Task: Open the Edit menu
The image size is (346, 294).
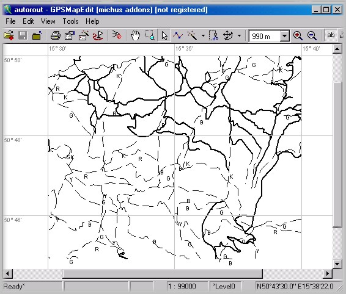Action: pos(28,21)
